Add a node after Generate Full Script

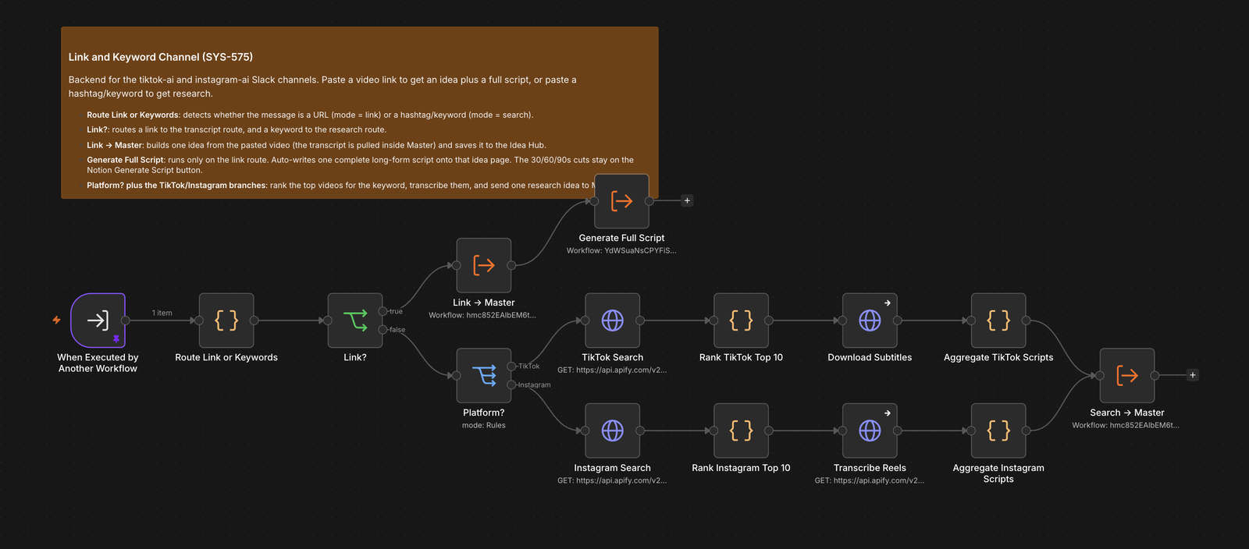point(687,200)
